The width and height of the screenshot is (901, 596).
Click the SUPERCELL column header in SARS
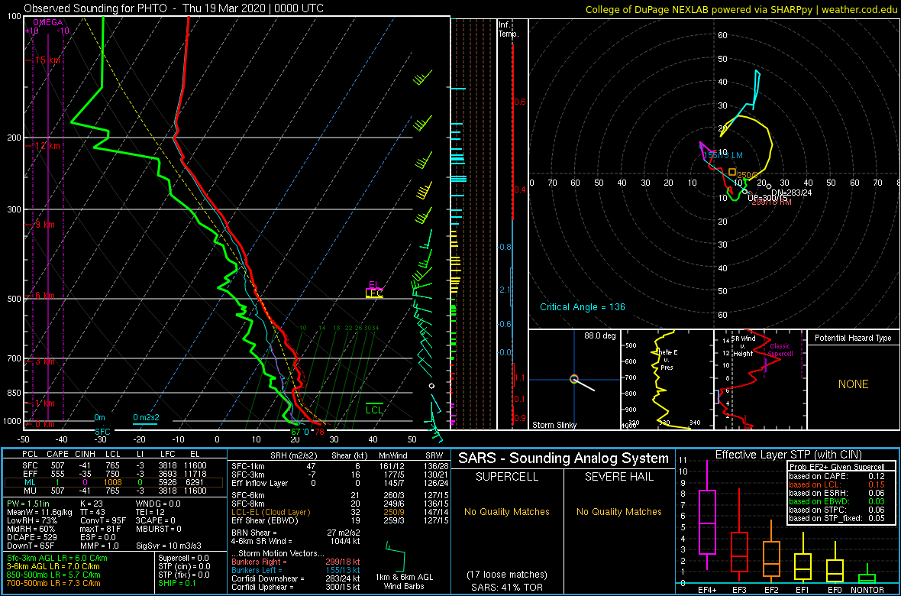507,476
